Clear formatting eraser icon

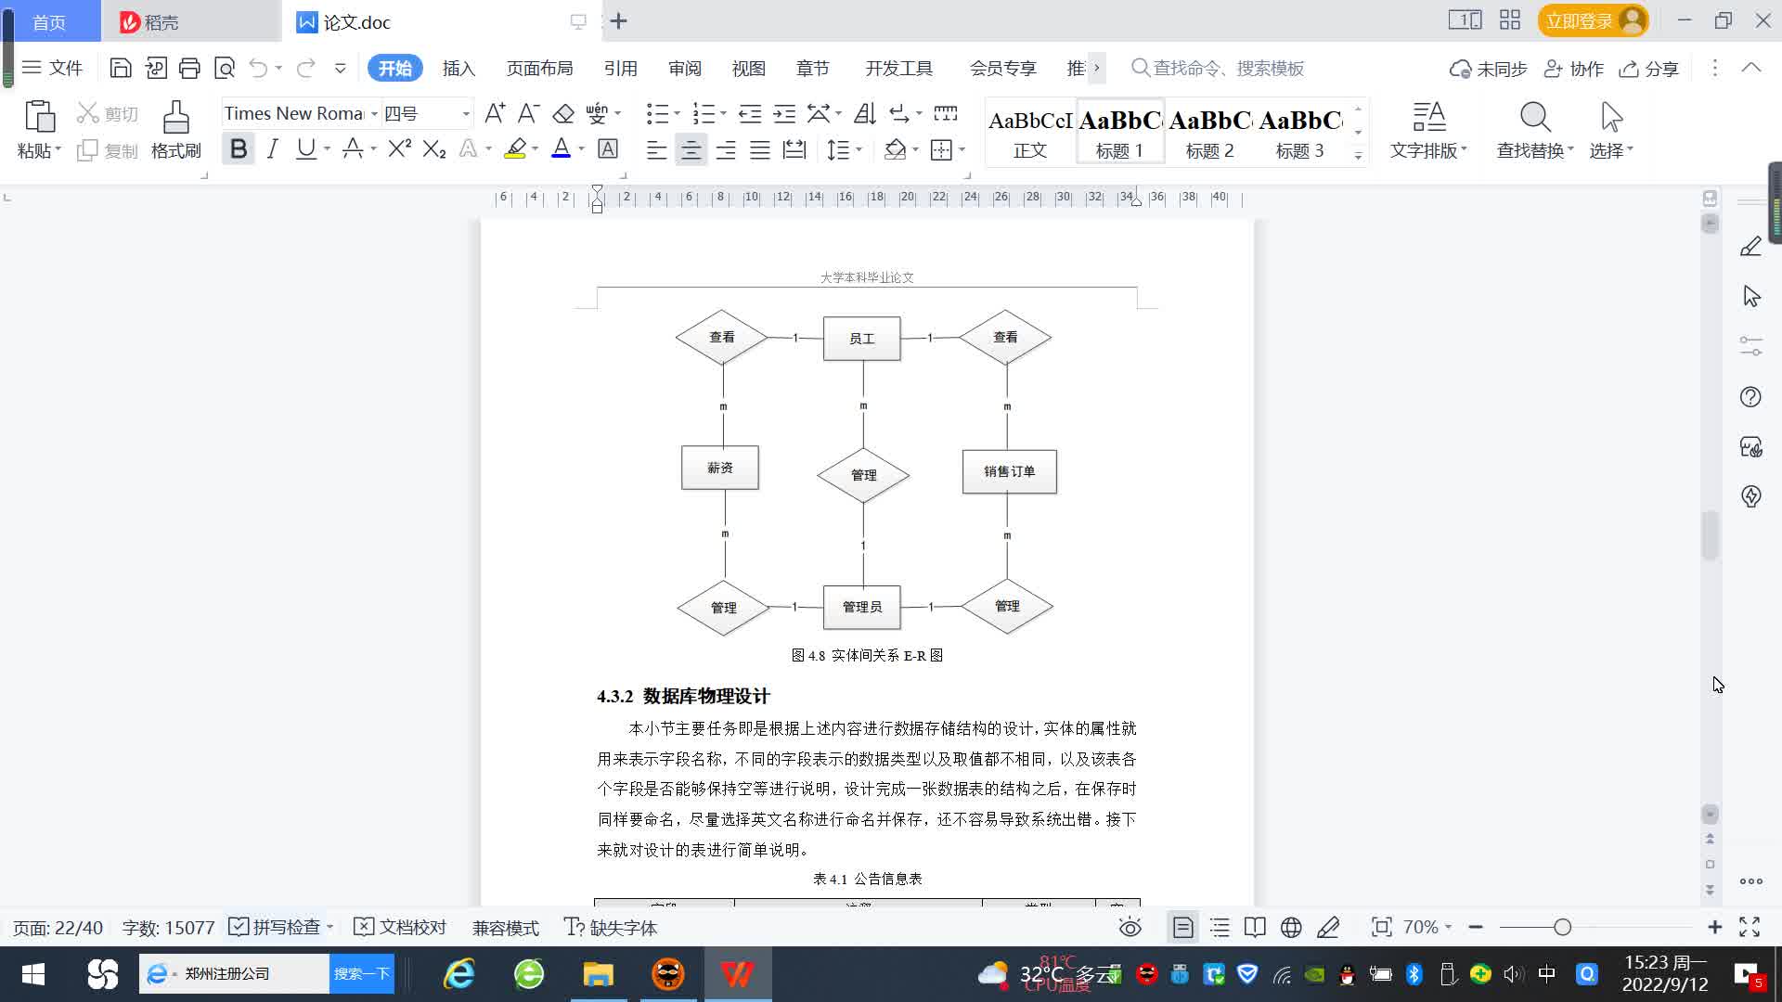(563, 113)
